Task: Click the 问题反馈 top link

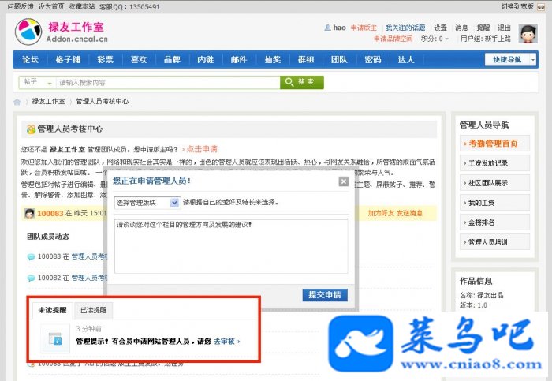Action: click(x=21, y=6)
